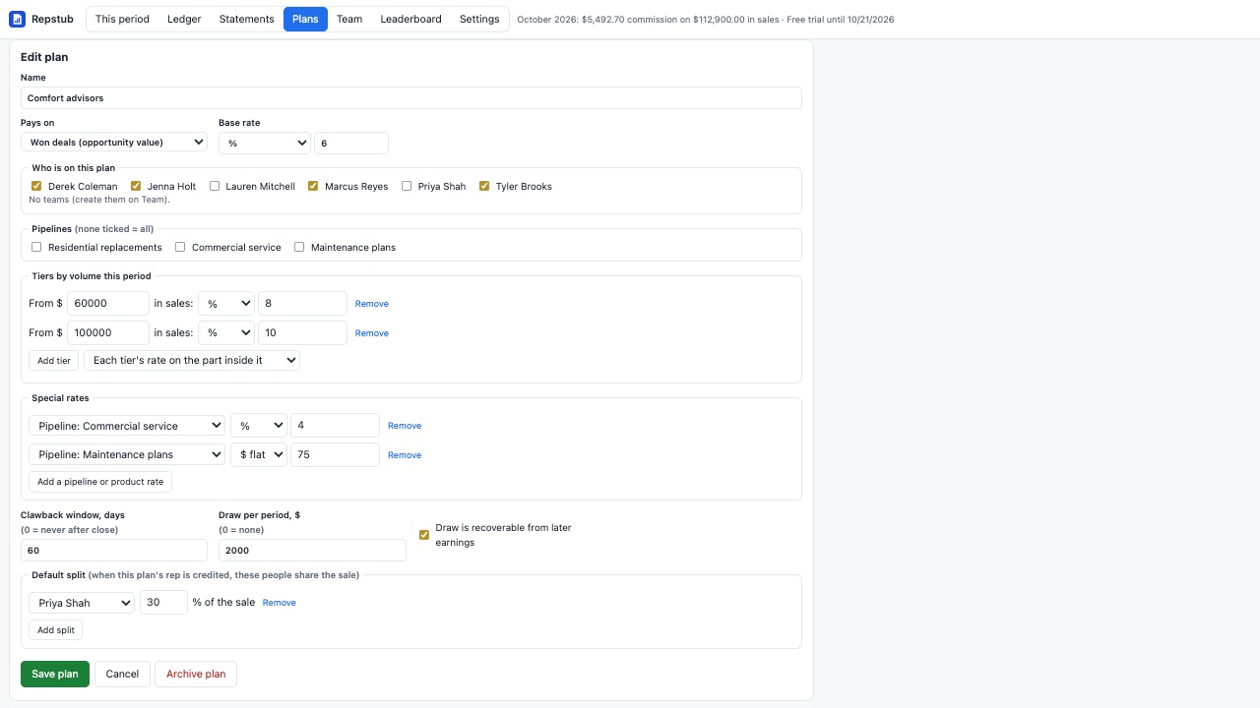This screenshot has height=708, width=1260.
Task: Click the plan Name input field
Action: pyautogui.click(x=411, y=98)
